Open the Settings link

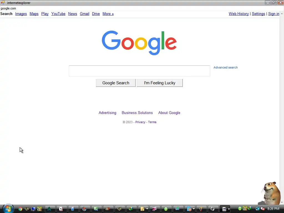[258, 14]
